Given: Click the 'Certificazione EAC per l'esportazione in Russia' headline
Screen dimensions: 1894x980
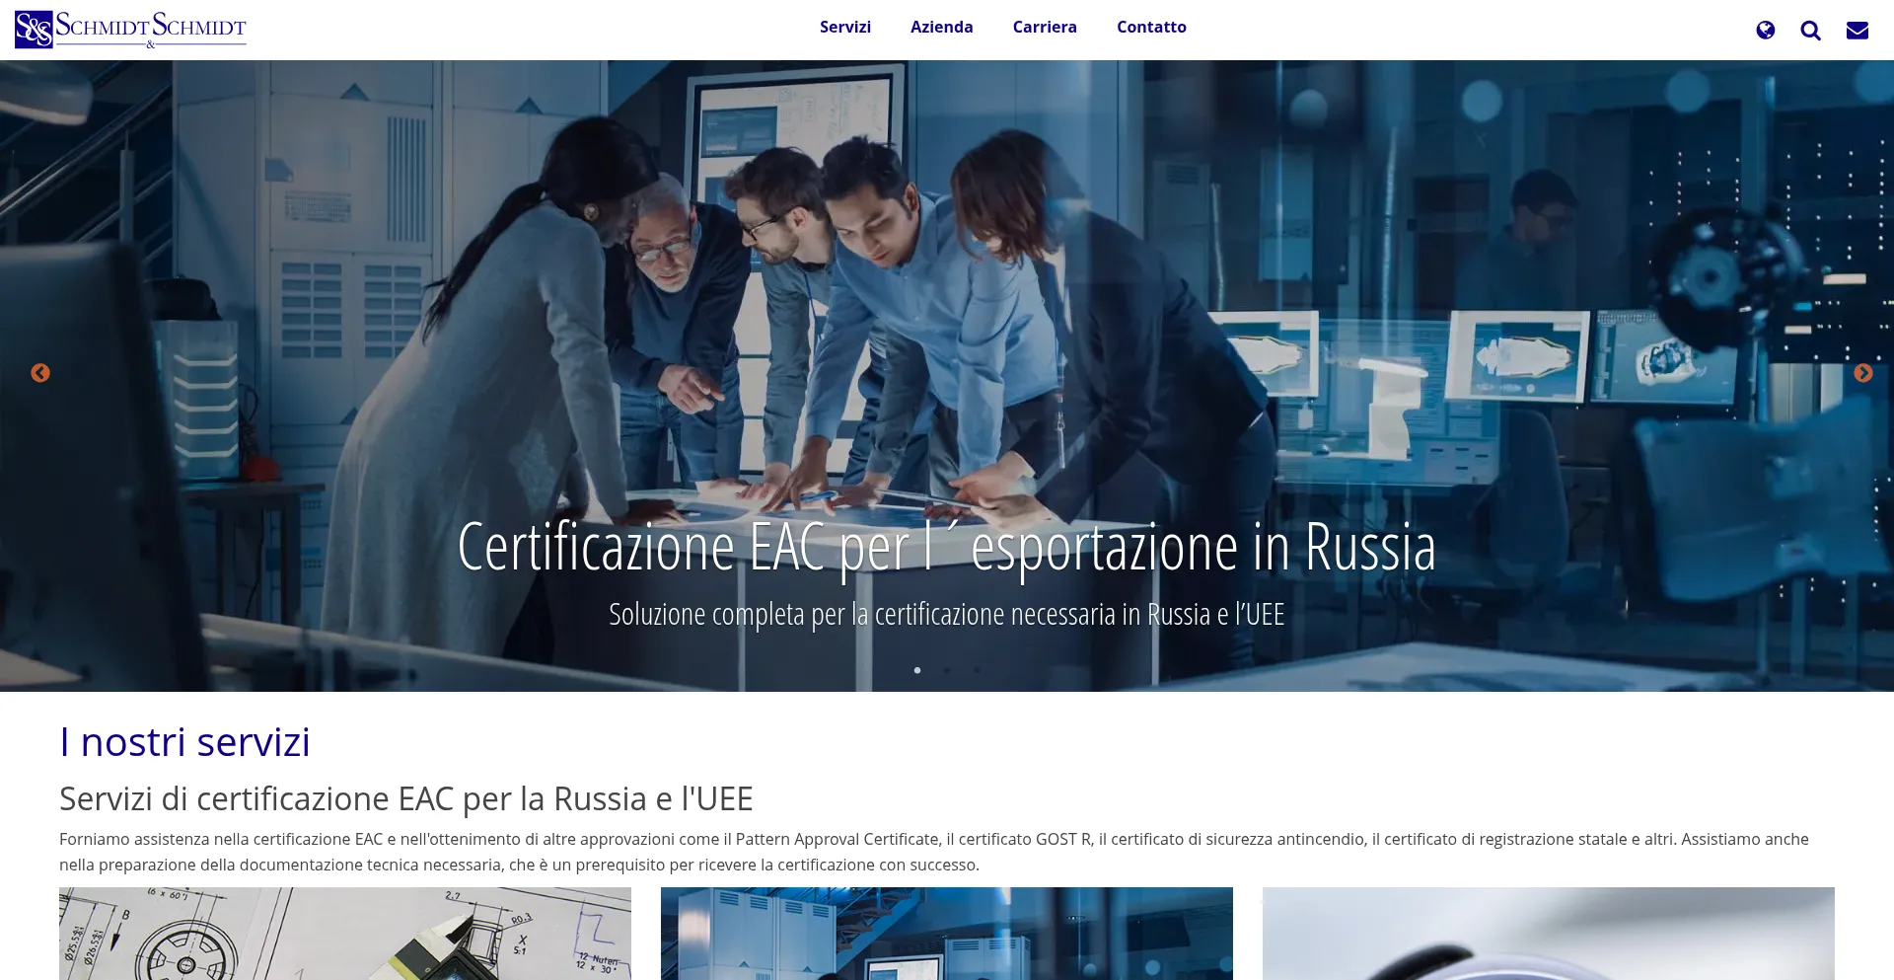Looking at the screenshot, I should pos(946,547).
